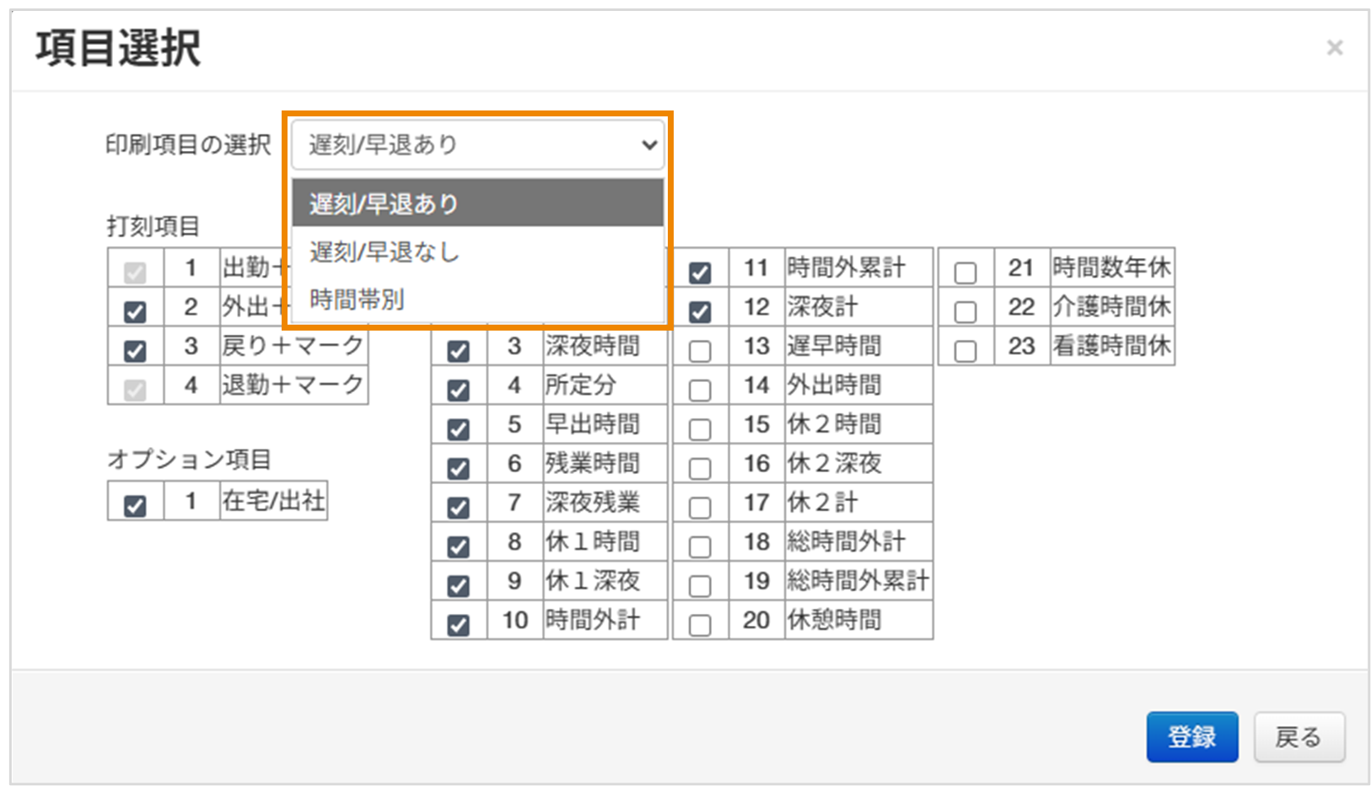Select the highlighted 遅刻/早退あり entry
Image resolution: width=1371 pixels, height=786 pixels.
382,203
